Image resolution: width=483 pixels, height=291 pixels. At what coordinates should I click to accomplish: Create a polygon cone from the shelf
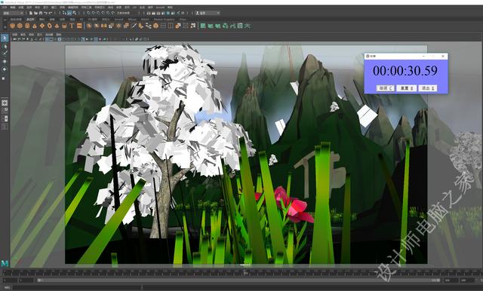(35, 26)
